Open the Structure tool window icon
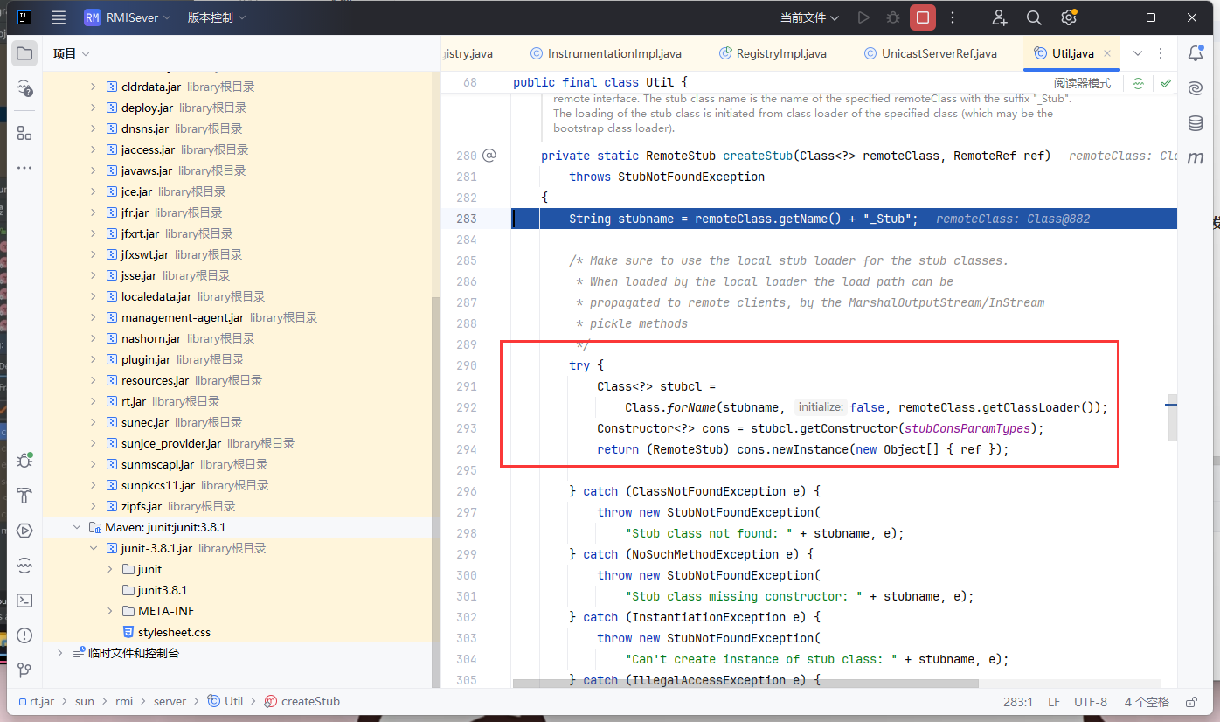1220x722 pixels. [x=24, y=133]
